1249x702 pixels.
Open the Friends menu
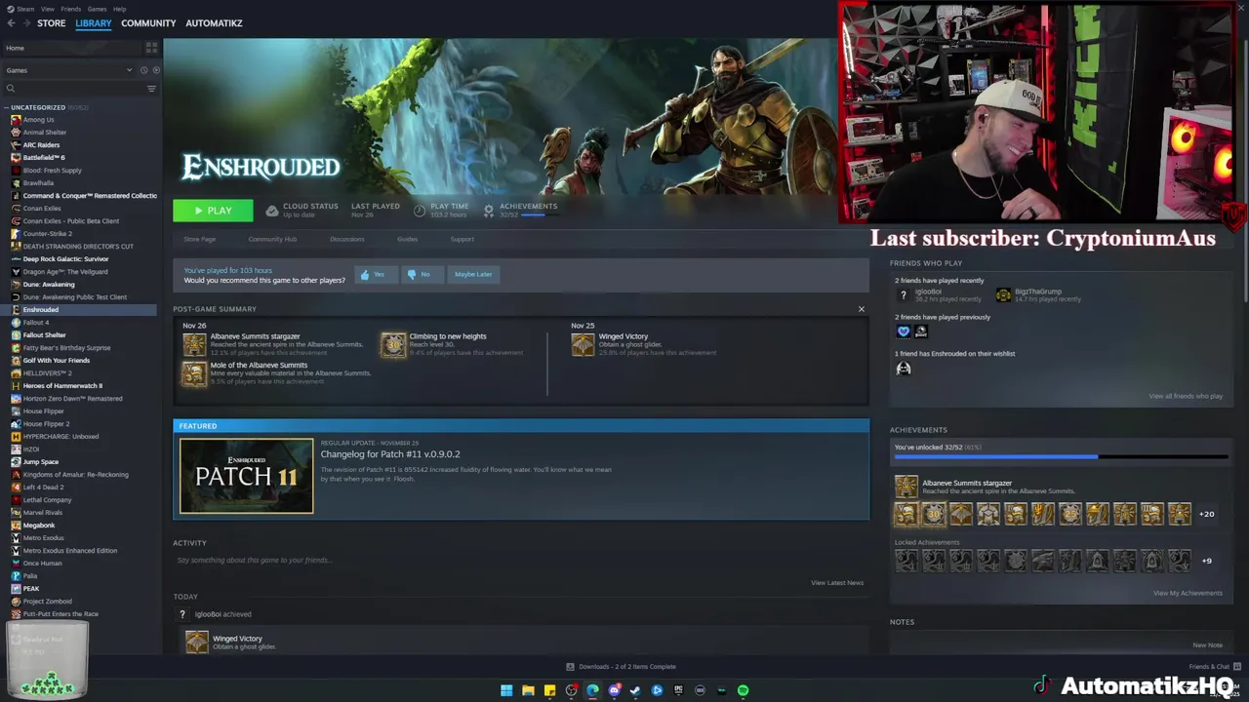coord(71,9)
